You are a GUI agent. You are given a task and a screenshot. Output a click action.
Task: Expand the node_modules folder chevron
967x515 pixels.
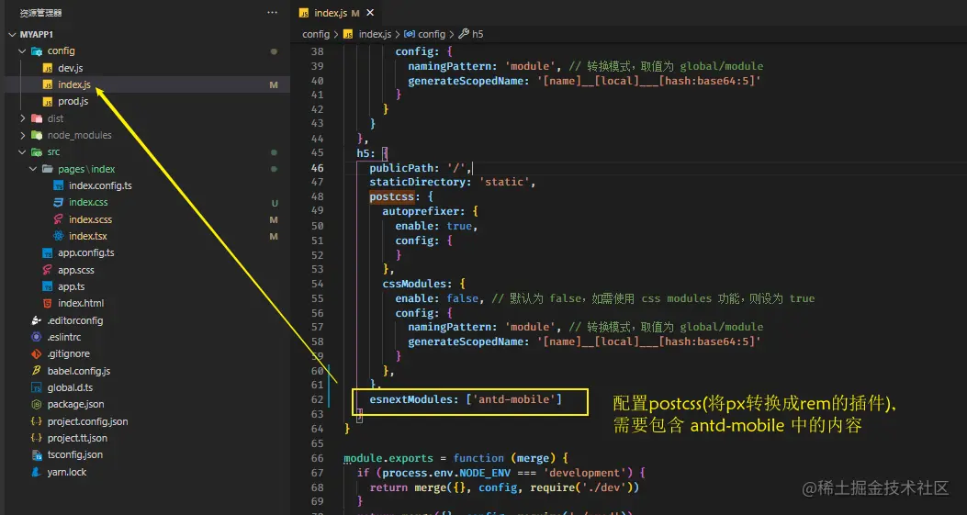(23, 135)
